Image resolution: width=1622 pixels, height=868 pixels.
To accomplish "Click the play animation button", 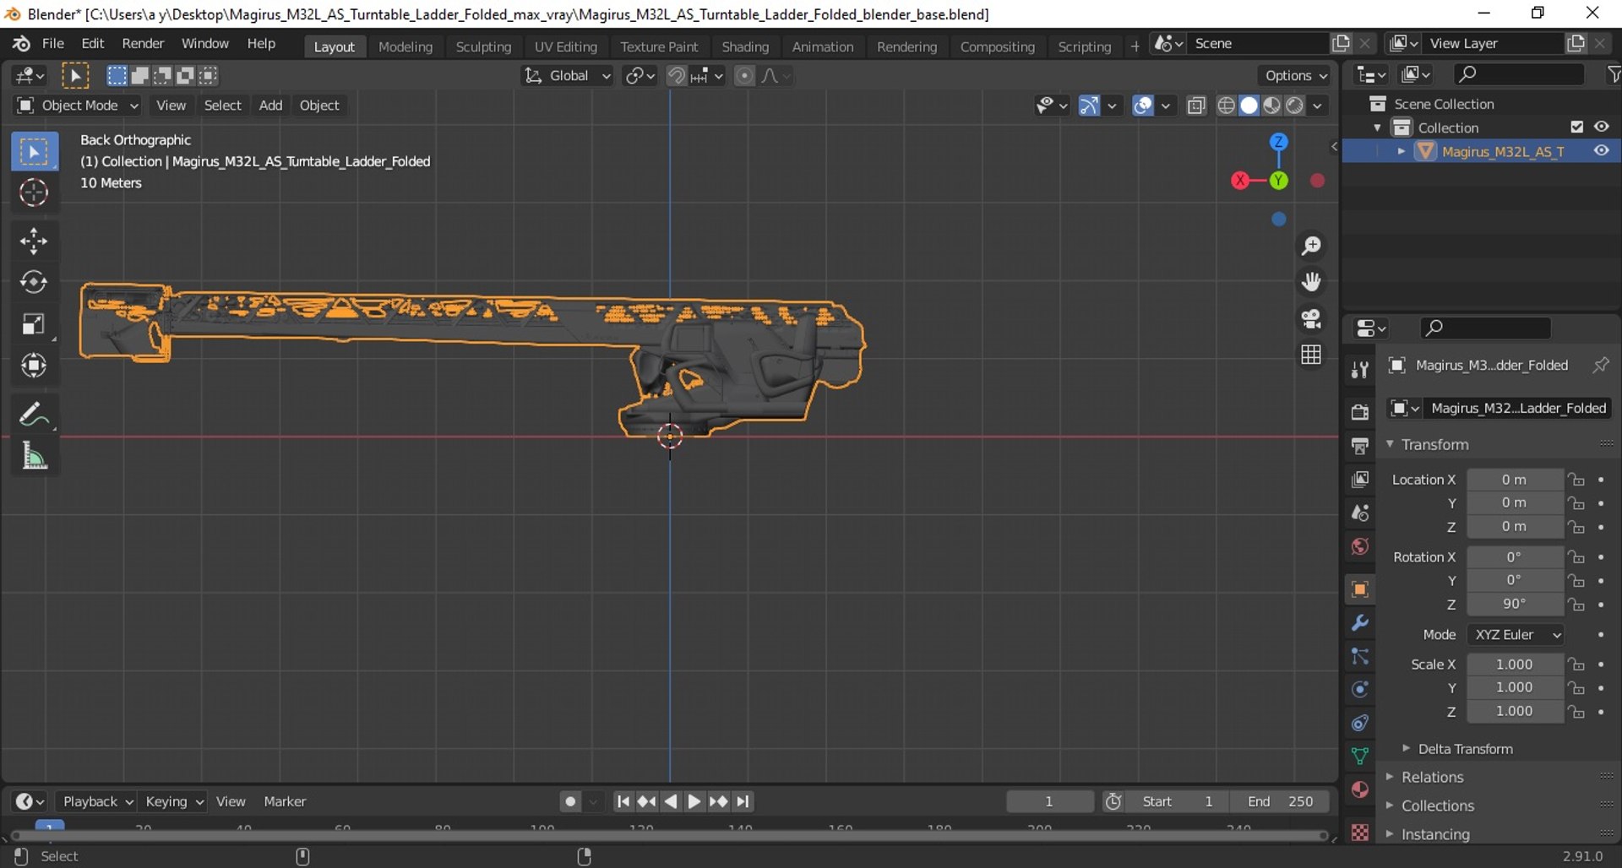I will coord(694,801).
